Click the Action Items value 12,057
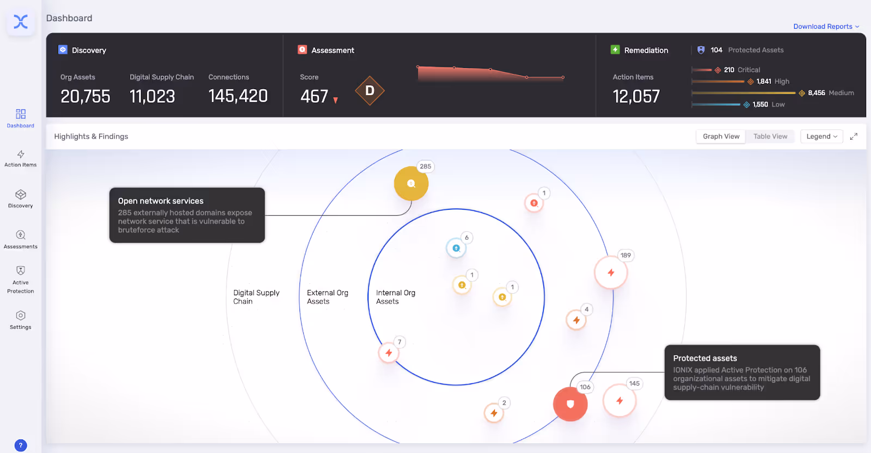871x453 pixels. pyautogui.click(x=636, y=96)
